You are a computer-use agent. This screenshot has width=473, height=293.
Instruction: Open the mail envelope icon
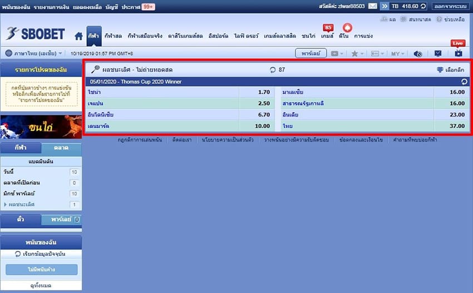(372, 6)
